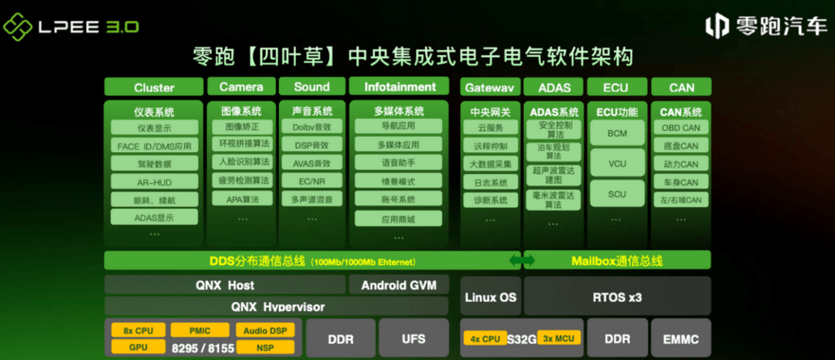835x360 pixels.
Task: Select the Sound header tab
Action: (312, 87)
